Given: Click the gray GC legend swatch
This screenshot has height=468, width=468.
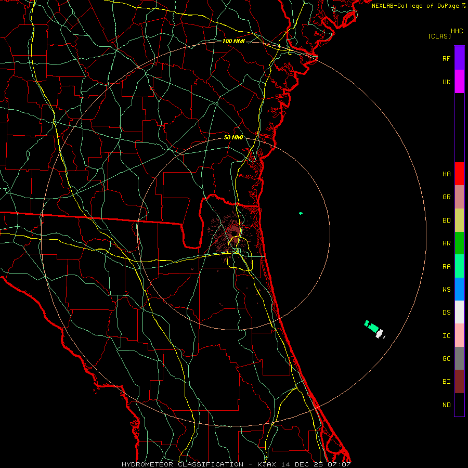Looking at the screenshot, I should tap(459, 358).
